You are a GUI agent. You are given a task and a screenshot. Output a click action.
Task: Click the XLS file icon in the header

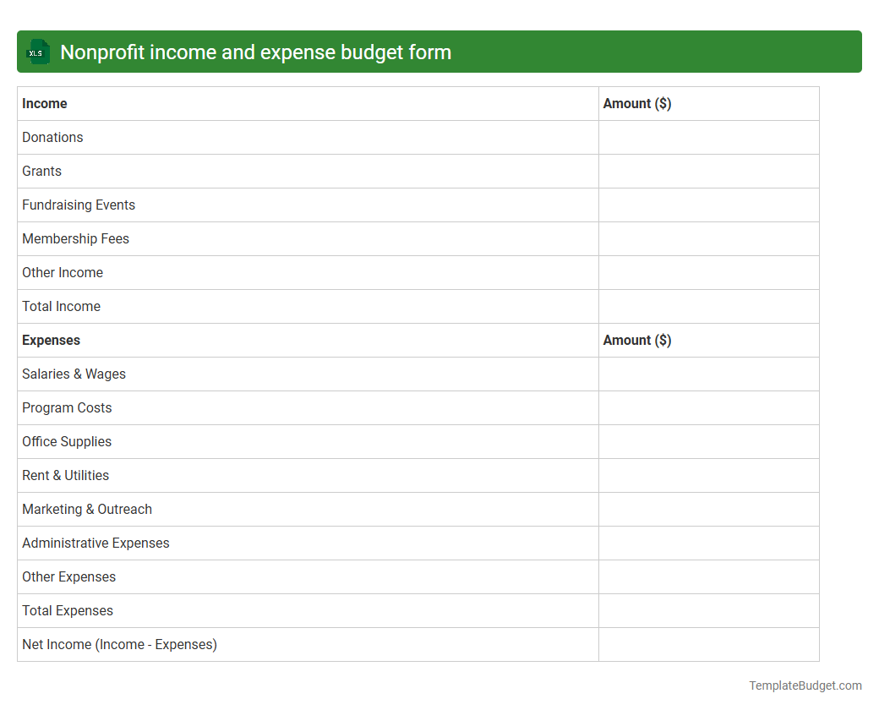coord(37,52)
